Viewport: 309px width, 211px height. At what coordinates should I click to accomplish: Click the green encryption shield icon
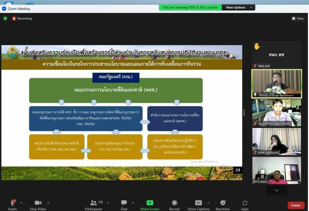(5, 18)
